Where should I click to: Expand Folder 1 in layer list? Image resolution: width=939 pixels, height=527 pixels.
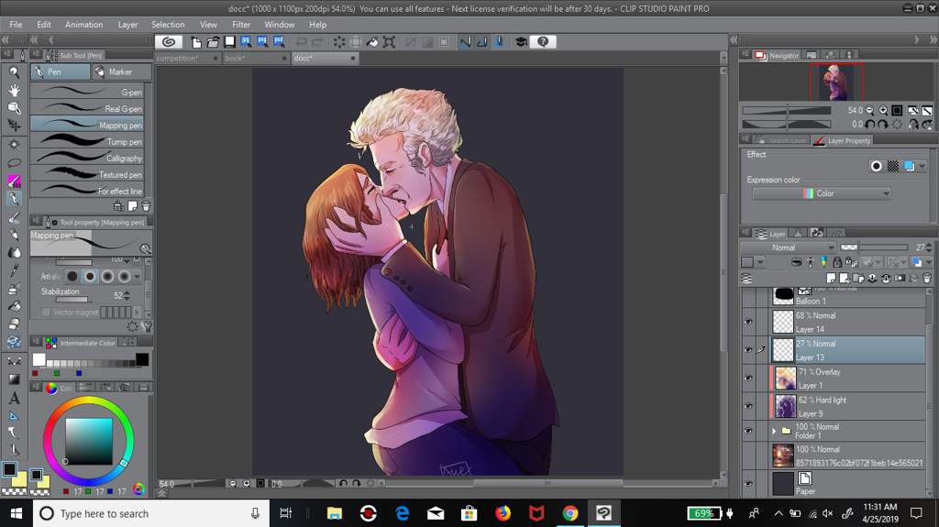pos(774,431)
